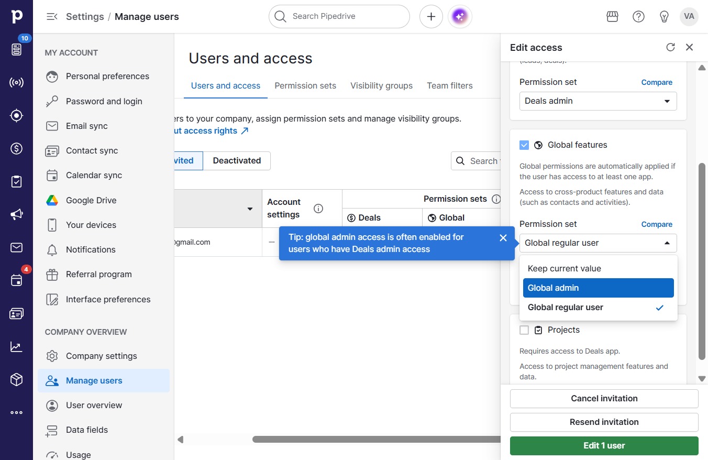
Task: Open the Activities calendar icon with 4 badge
Action: (x=17, y=280)
